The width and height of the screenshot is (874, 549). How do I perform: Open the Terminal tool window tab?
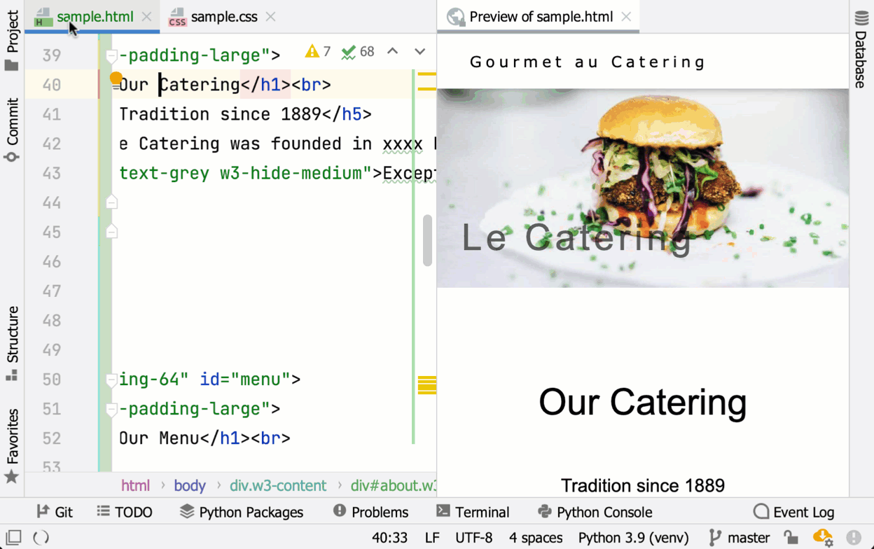pos(473,512)
